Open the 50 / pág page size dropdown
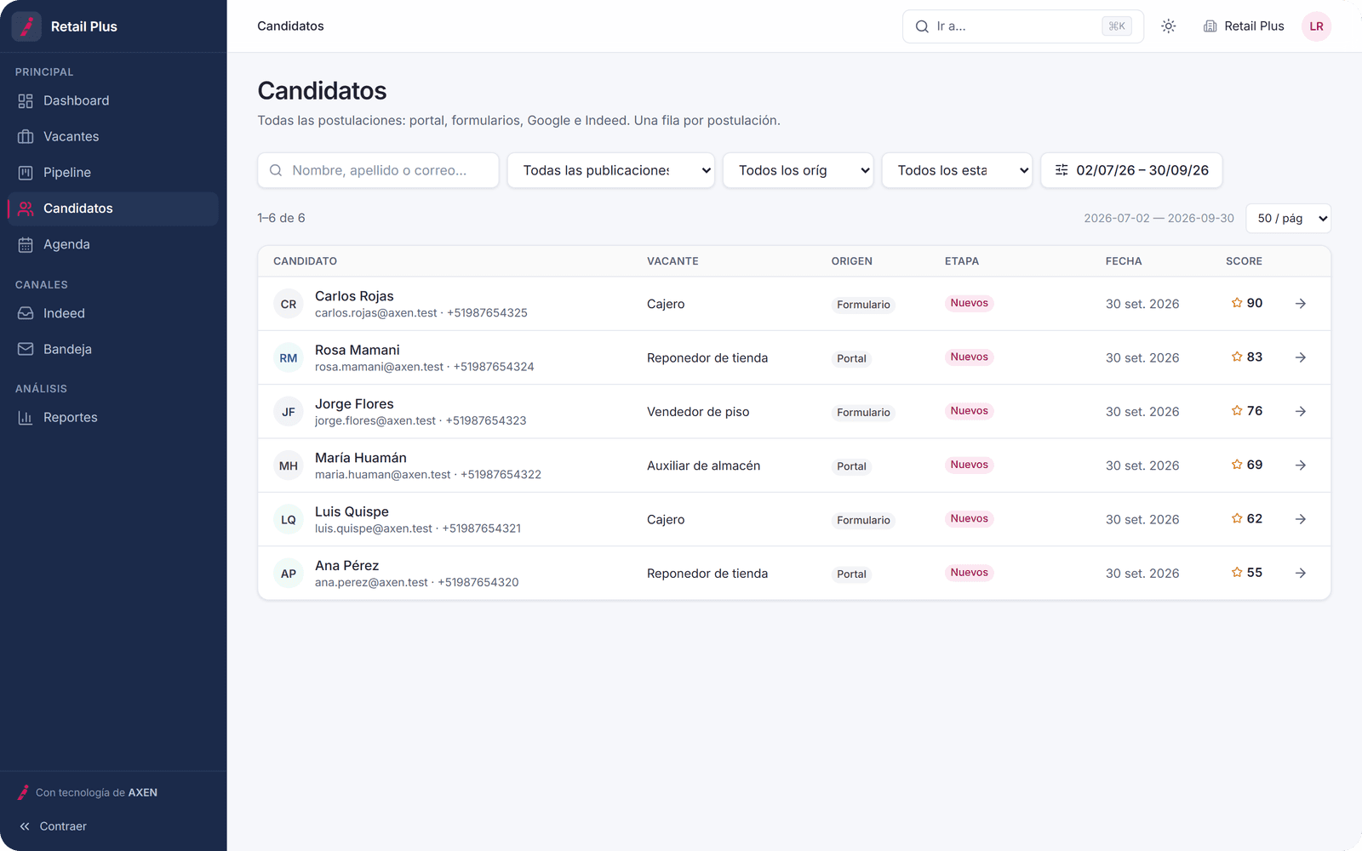The image size is (1362, 851). (x=1288, y=219)
